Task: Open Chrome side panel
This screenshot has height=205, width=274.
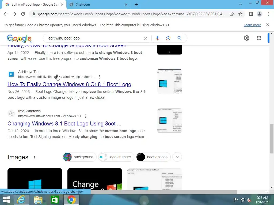Action: pos(251,14)
